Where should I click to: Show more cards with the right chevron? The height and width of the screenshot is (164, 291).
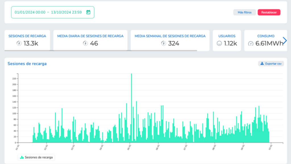[x=285, y=40]
